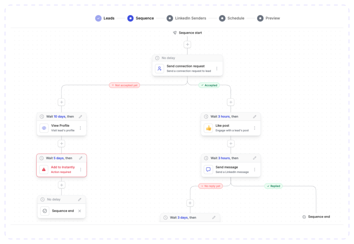The height and width of the screenshot is (244, 354).
Task: Go to LinkedIn Senders step
Action: click(186, 18)
